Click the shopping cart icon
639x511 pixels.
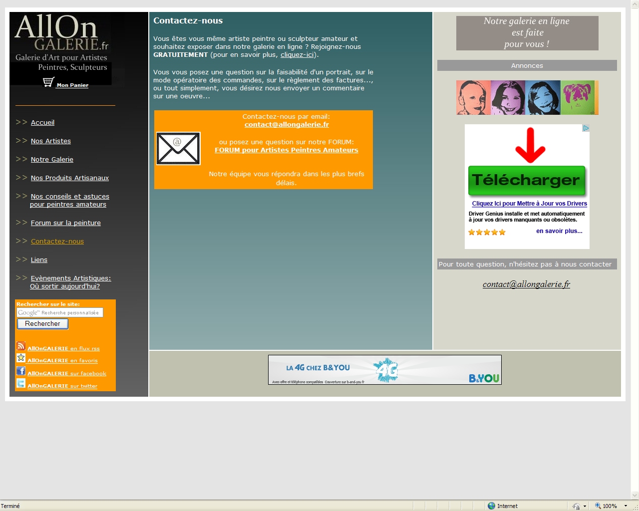(x=48, y=82)
